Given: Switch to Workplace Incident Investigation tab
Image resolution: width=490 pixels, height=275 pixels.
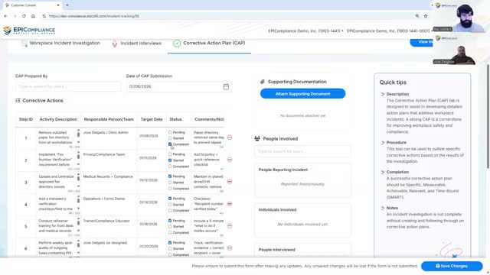Looking at the screenshot, I should pos(60,44).
